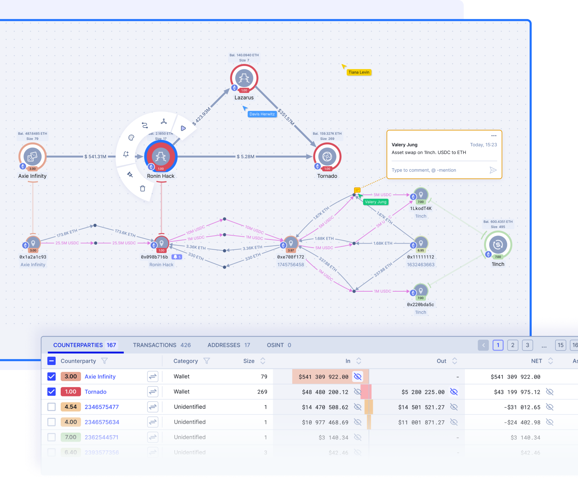Click the previous page arrow button

pos(483,345)
